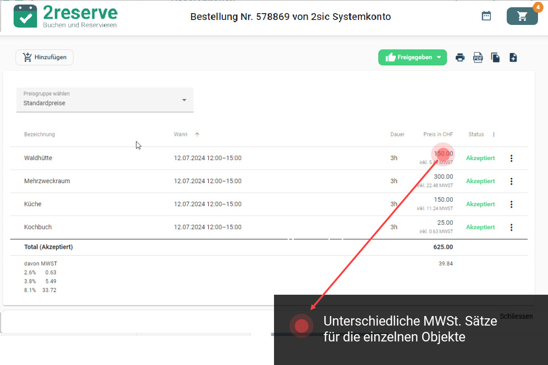Image resolution: width=548 pixels, height=365 pixels.
Task: Open the shopping cart with 4 items
Action: [522, 15]
